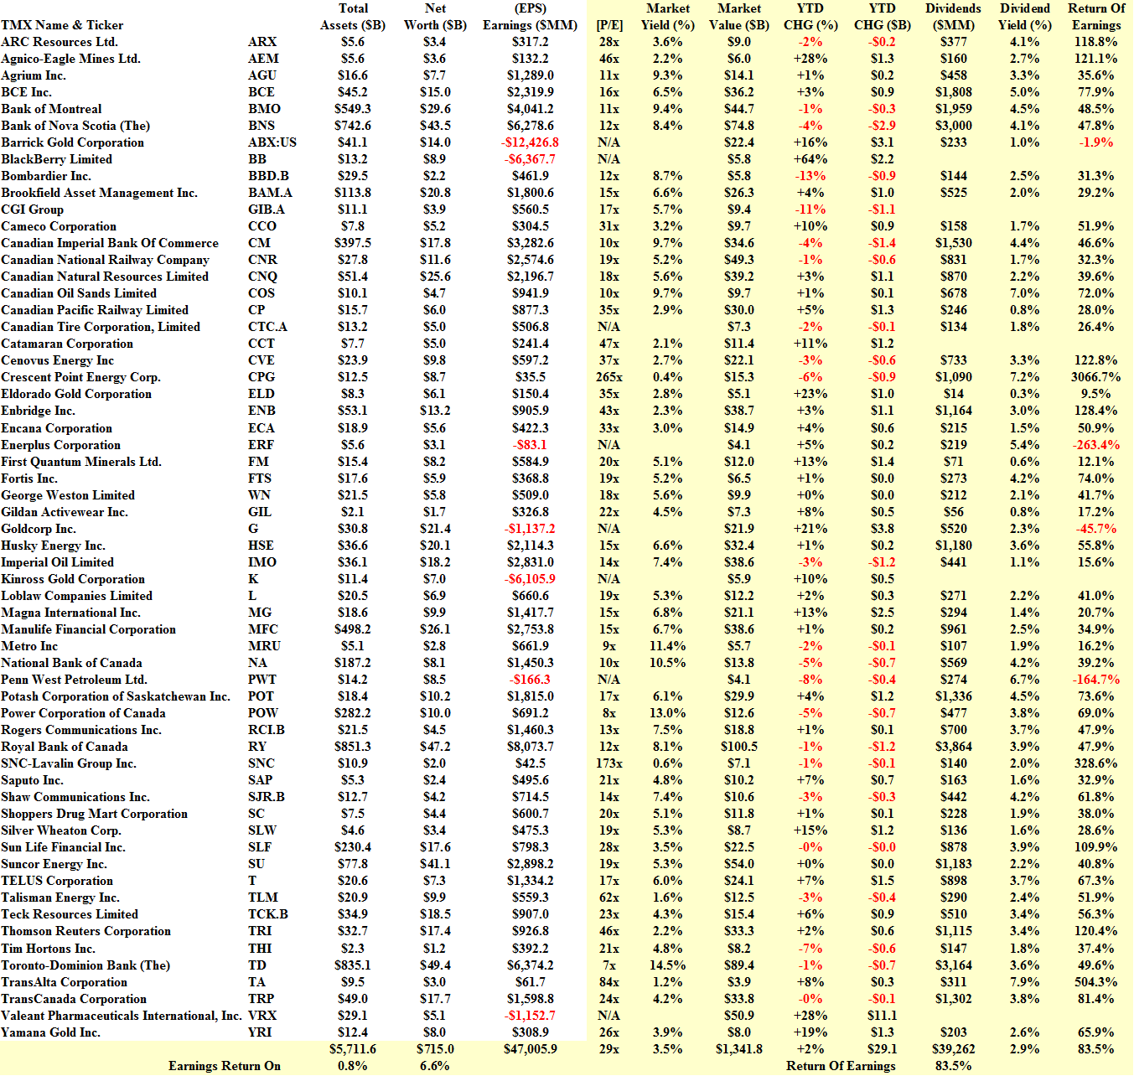Click BlackBerry's +64% YTD change
The height and width of the screenshot is (1076, 1134).
(810, 159)
